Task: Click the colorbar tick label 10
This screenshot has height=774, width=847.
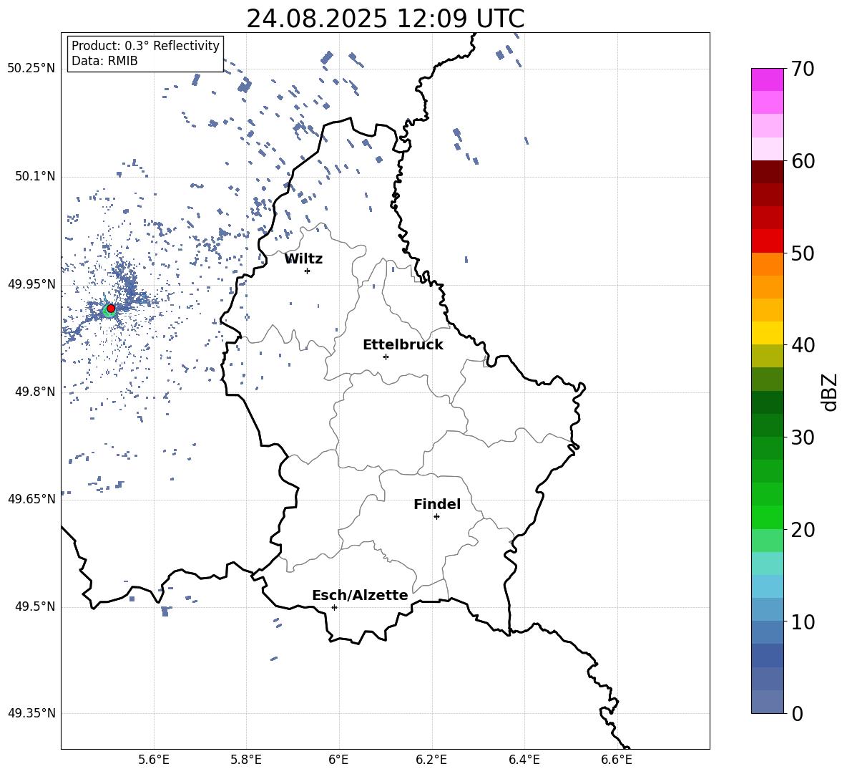Action: tap(803, 622)
